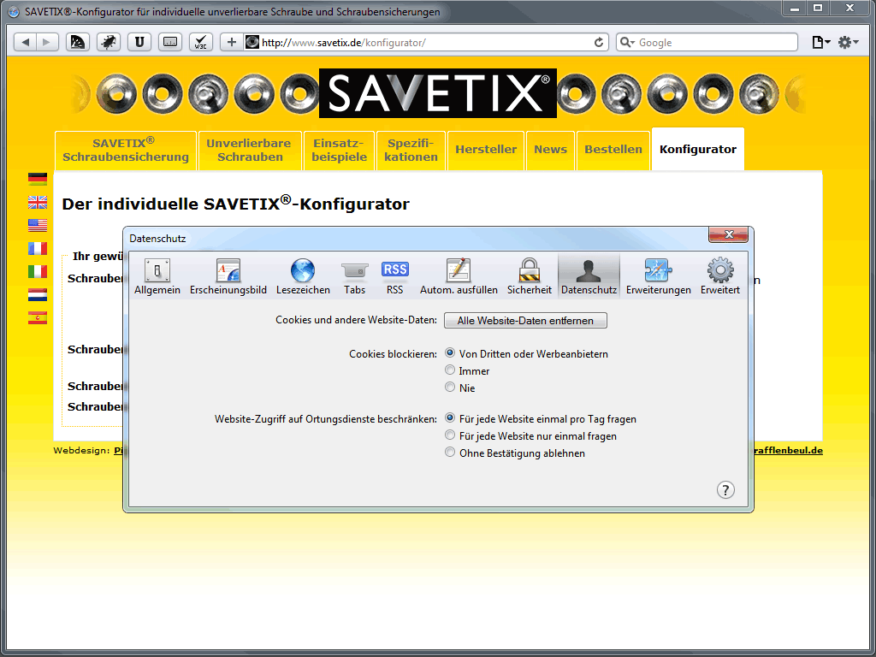
Task: Open the Allgemein preferences pane
Action: coord(157,276)
